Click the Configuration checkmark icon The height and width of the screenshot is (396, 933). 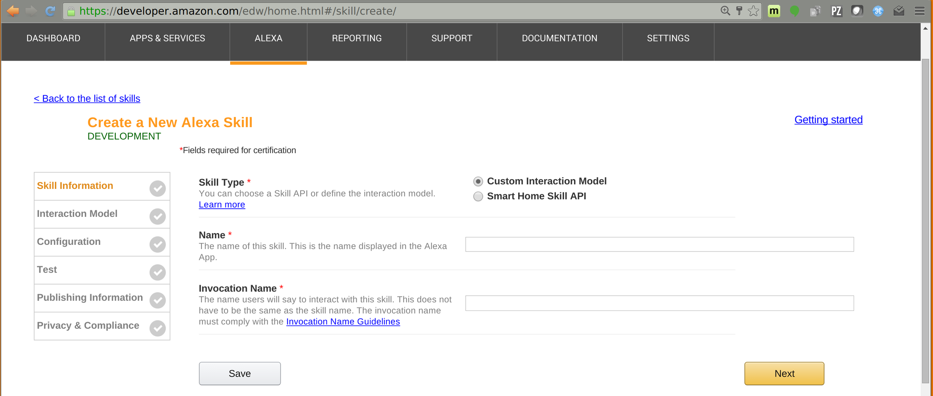(x=157, y=244)
